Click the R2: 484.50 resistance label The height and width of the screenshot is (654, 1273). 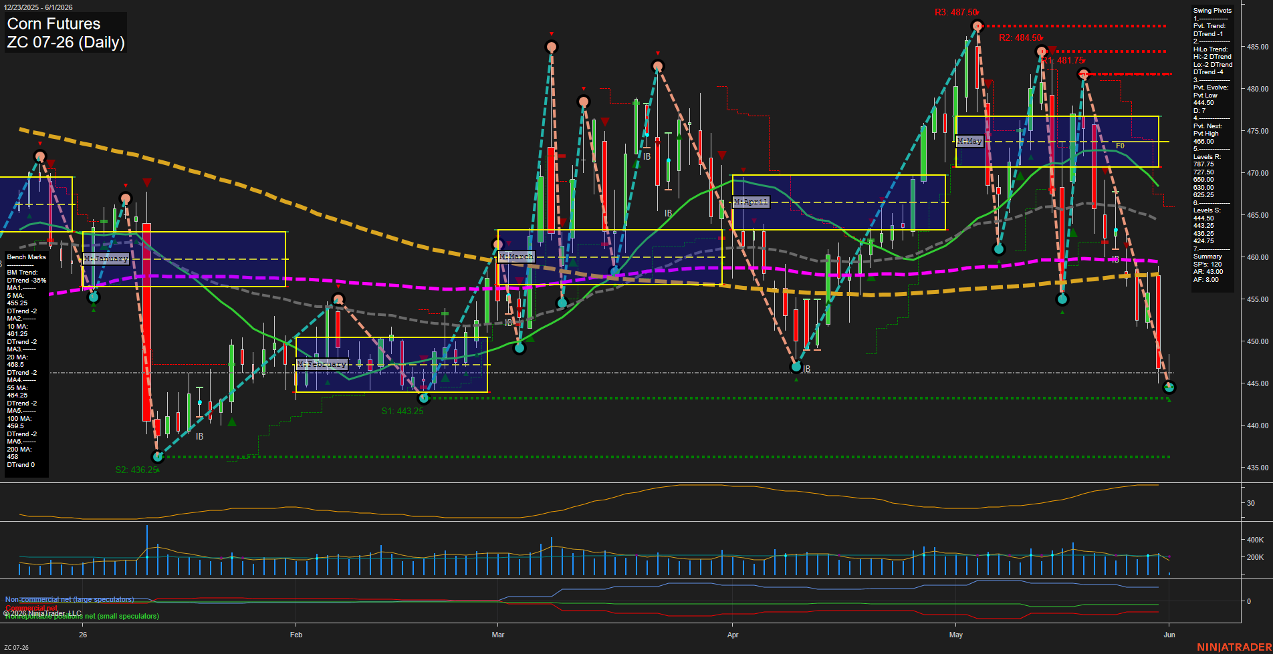tap(1020, 38)
